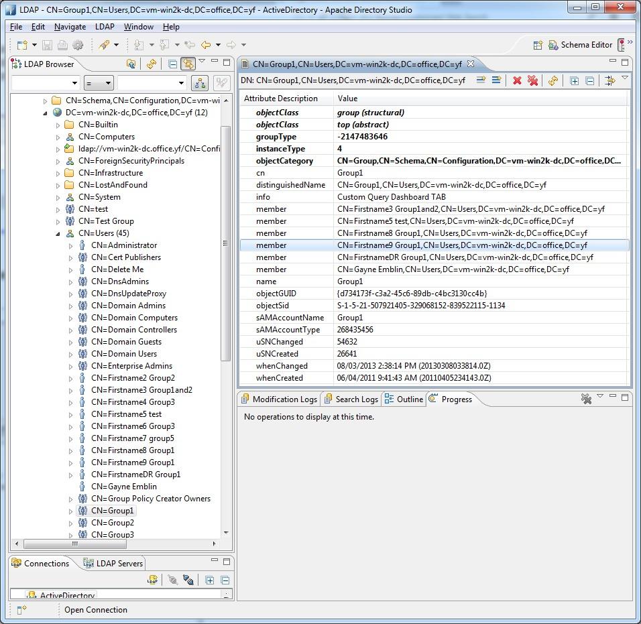Toggle quick filter icon in entry editor
The width and height of the screenshot is (641, 624).
(610, 80)
